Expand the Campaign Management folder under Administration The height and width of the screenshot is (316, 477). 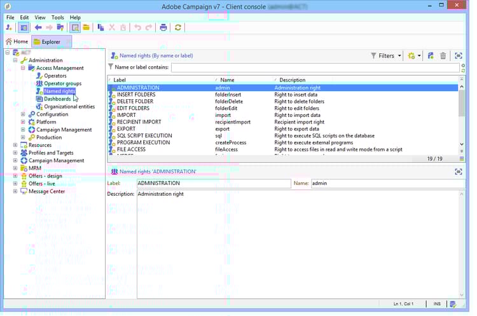tap(23, 130)
